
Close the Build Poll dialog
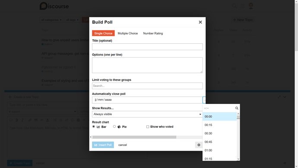[200, 22]
